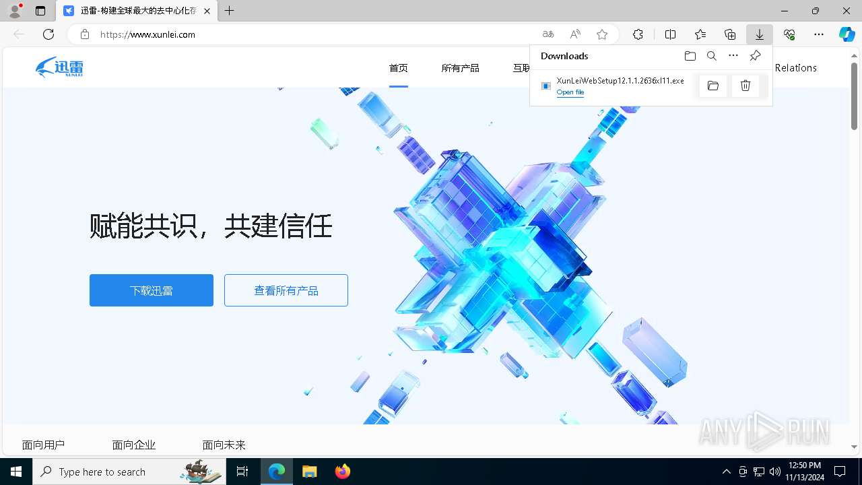The image size is (862, 485).
Task: Launch Firefox from taskbar
Action: click(343, 472)
